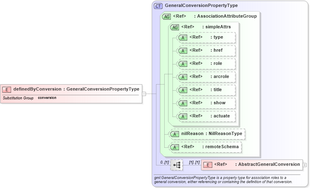Select the href attribute label

218,50
